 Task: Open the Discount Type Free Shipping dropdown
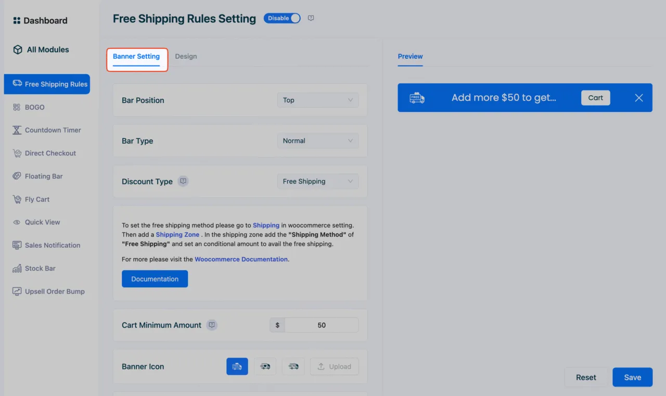[318, 181]
